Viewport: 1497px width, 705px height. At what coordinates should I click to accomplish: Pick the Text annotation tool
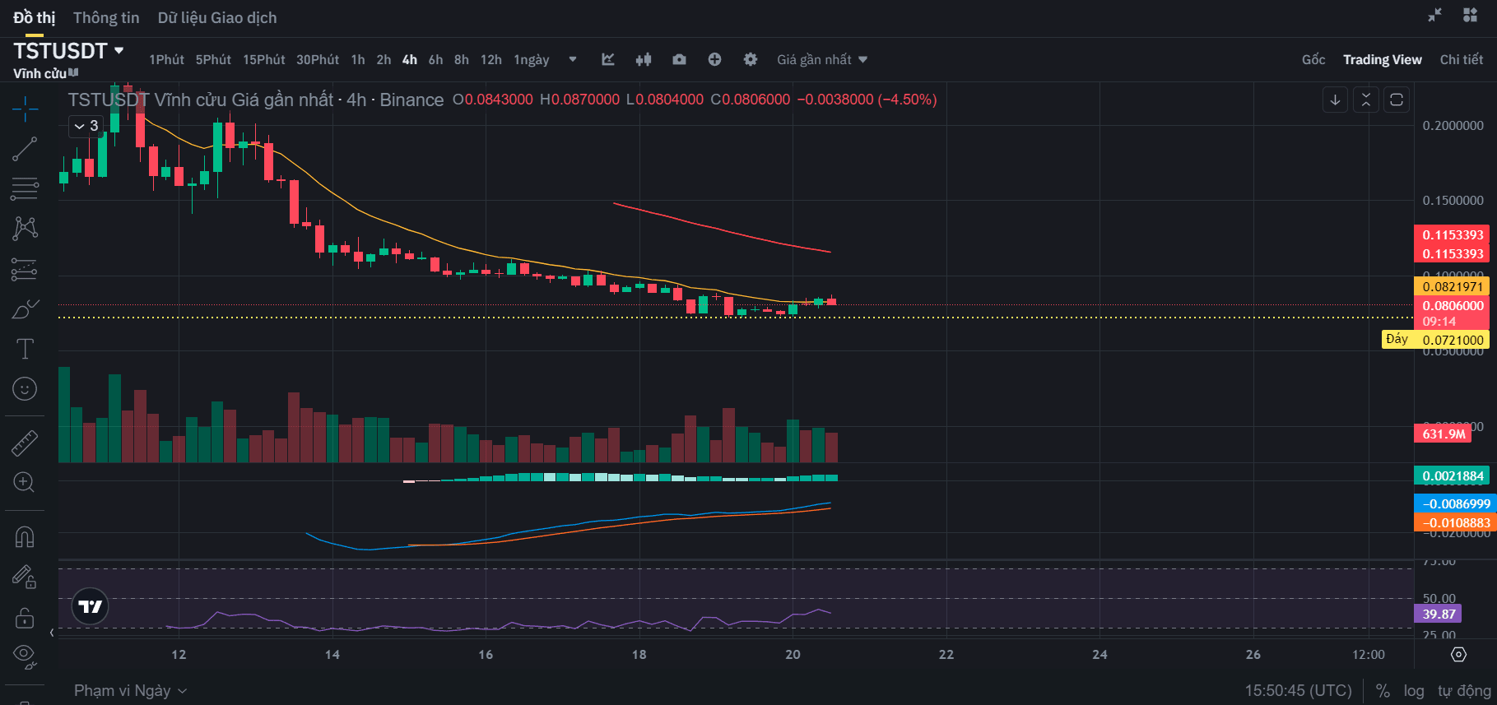(x=25, y=349)
